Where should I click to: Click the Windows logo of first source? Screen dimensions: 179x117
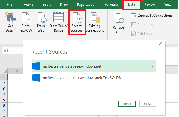pyautogui.click(x=36, y=66)
